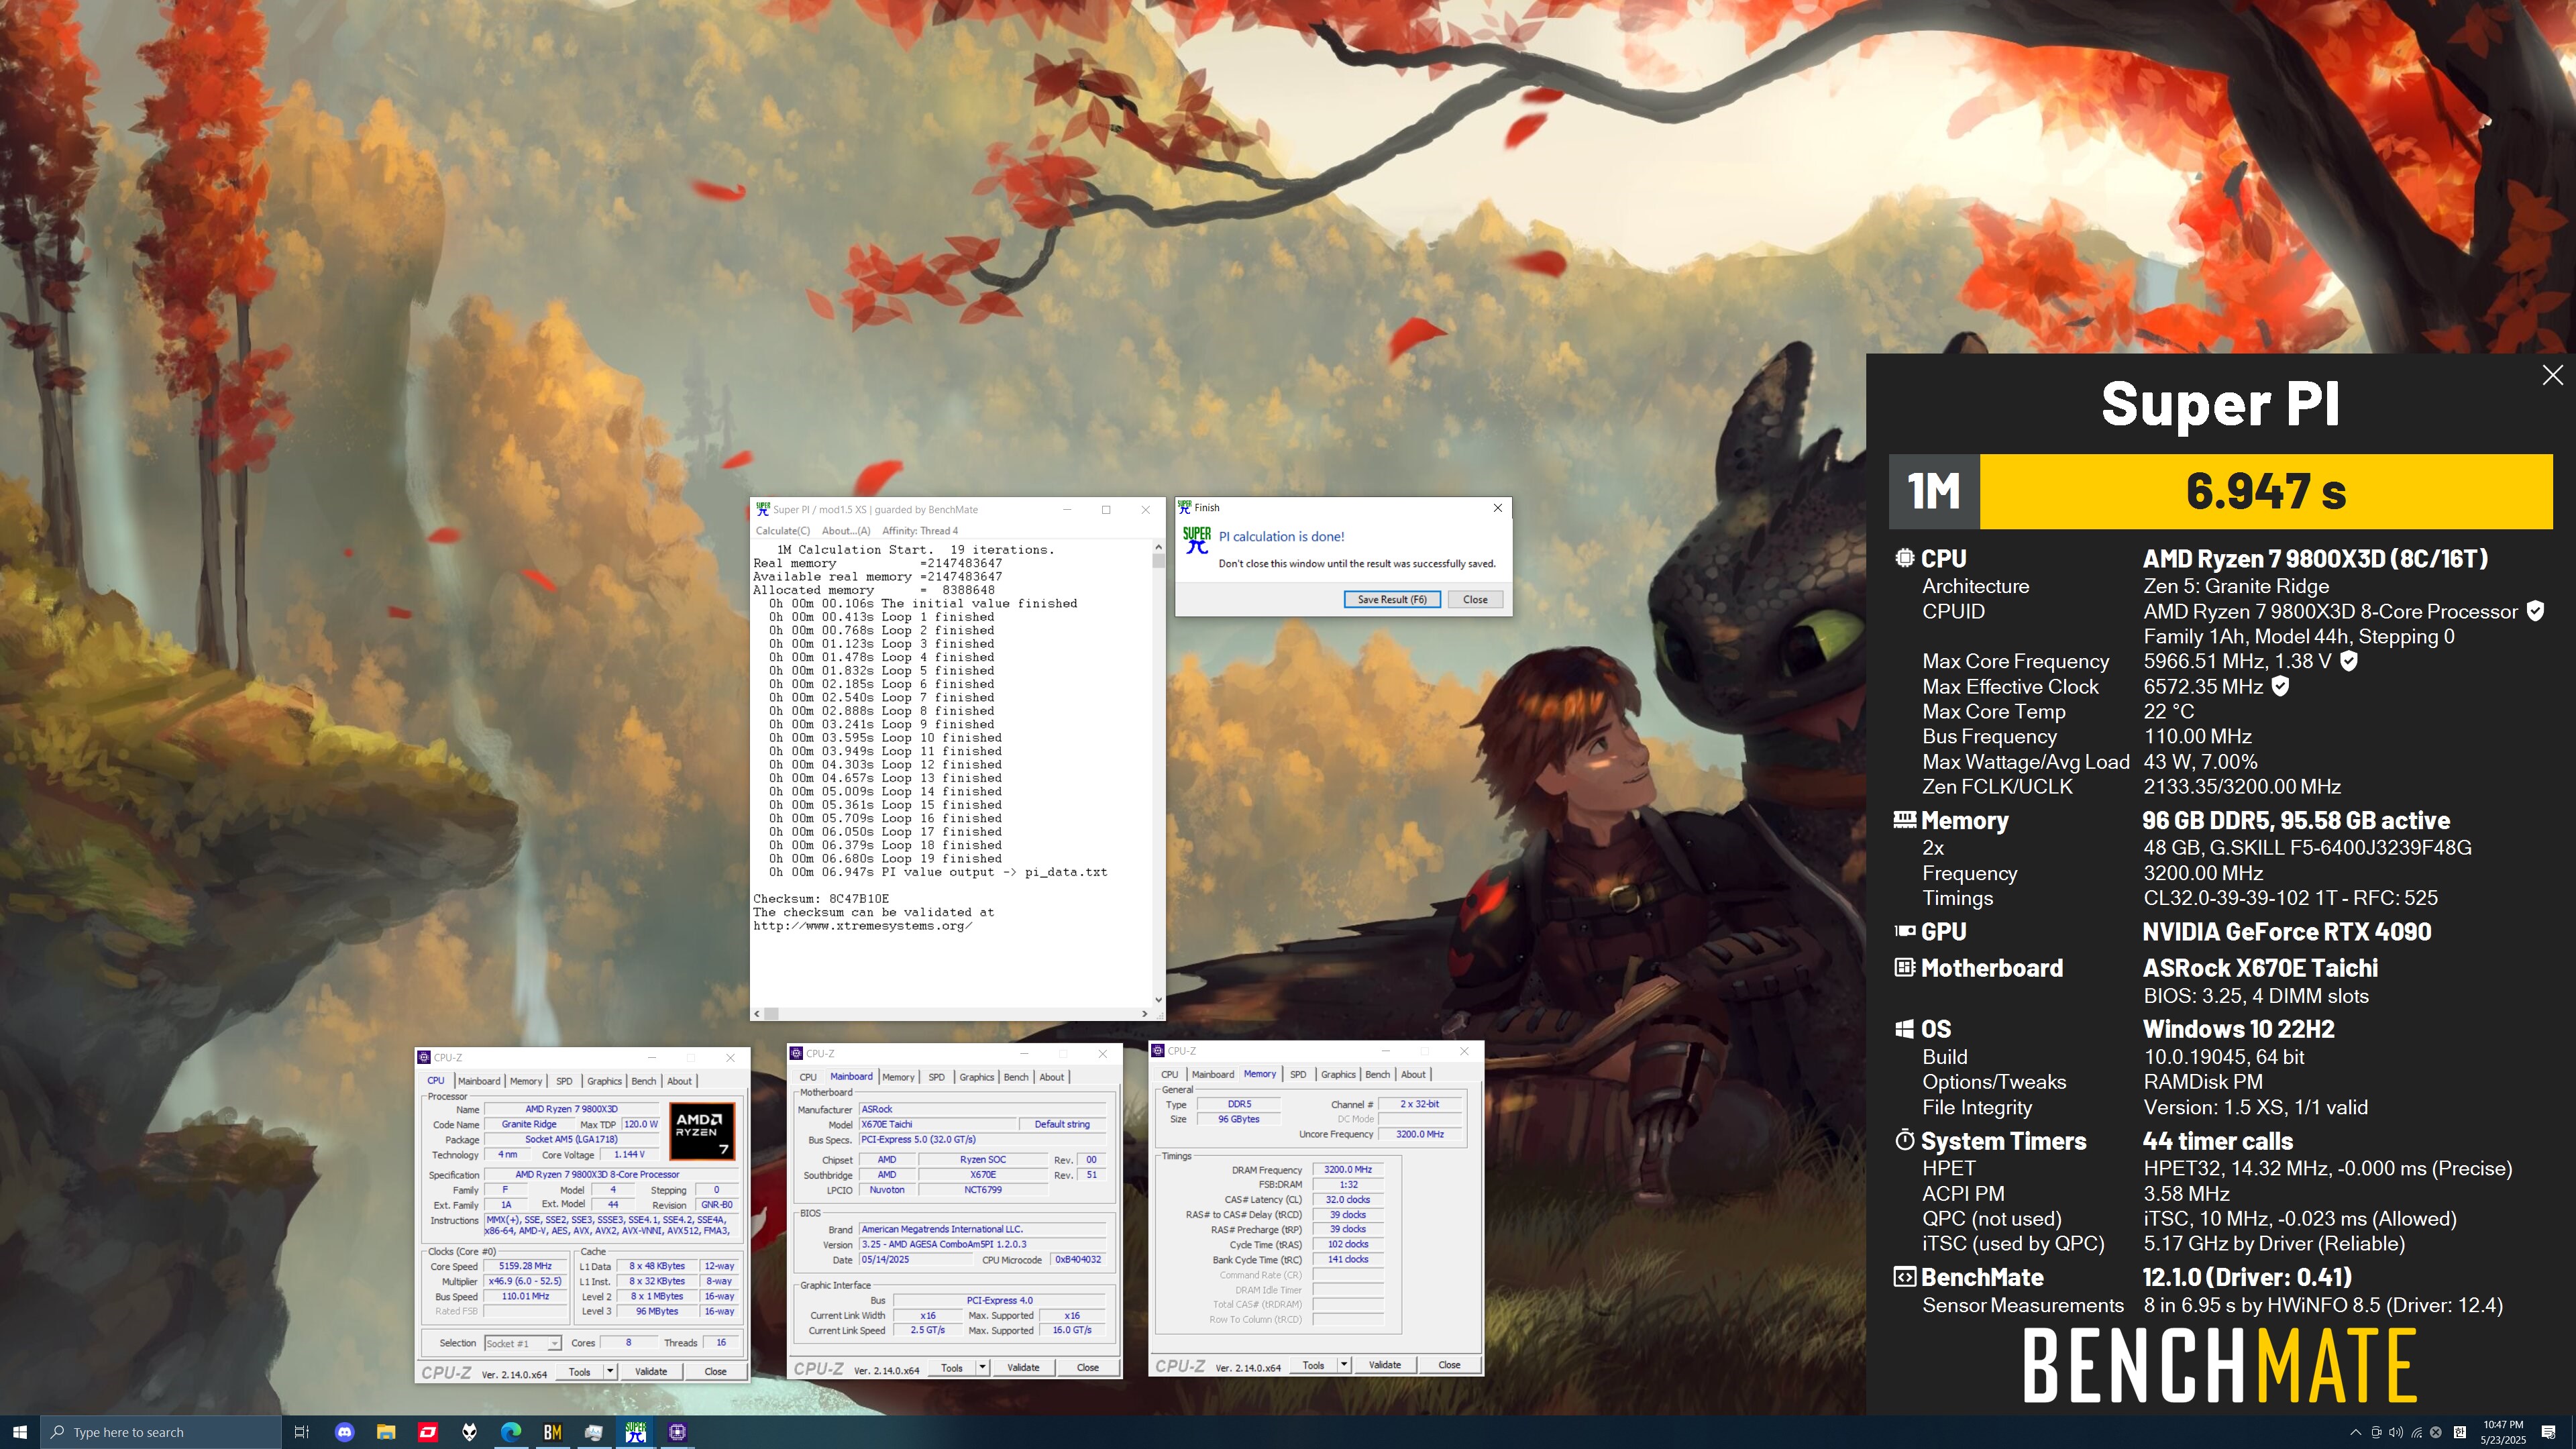Switch to Super PI taskbar icon
The width and height of the screenshot is (2576, 1449).
(636, 1432)
